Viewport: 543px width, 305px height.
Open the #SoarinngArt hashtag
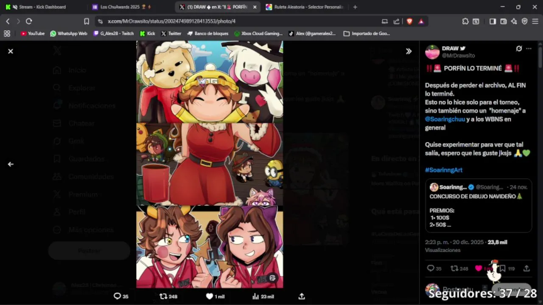(444, 170)
